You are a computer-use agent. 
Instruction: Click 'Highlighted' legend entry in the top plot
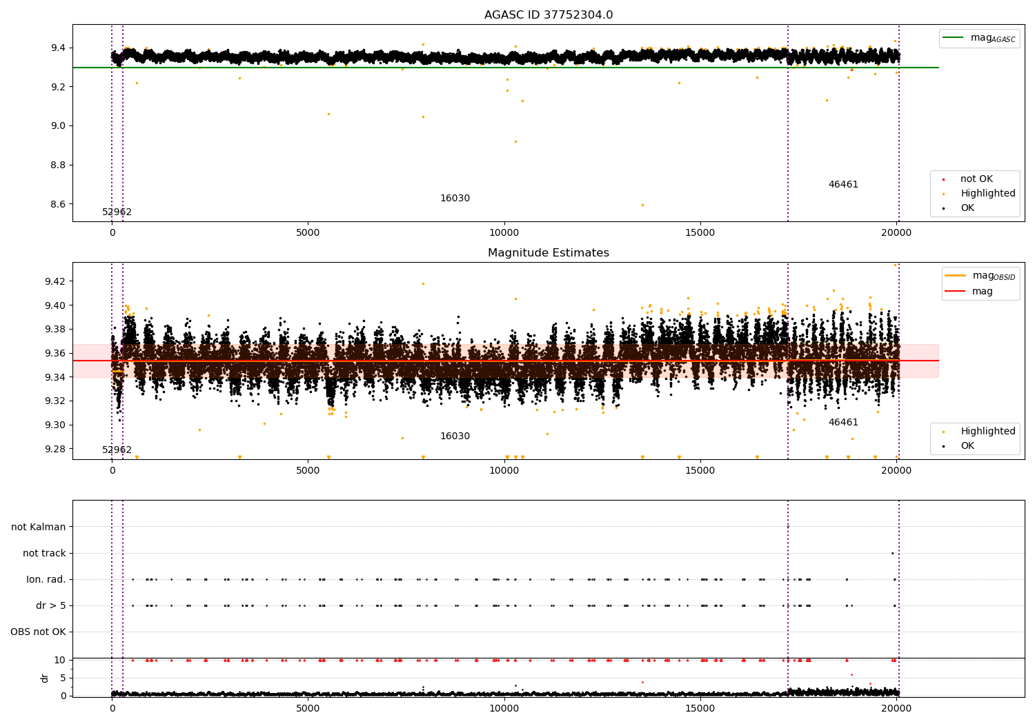click(x=979, y=194)
